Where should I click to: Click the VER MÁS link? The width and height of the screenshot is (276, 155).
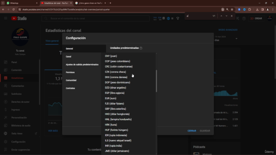[53, 131]
